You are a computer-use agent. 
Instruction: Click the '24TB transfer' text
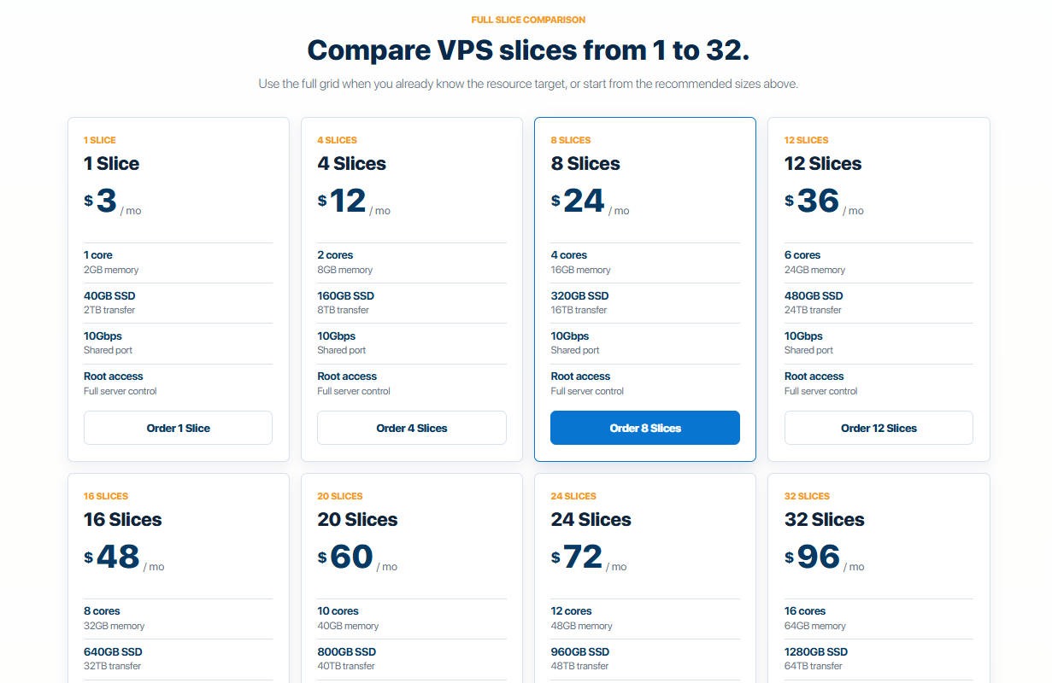813,310
